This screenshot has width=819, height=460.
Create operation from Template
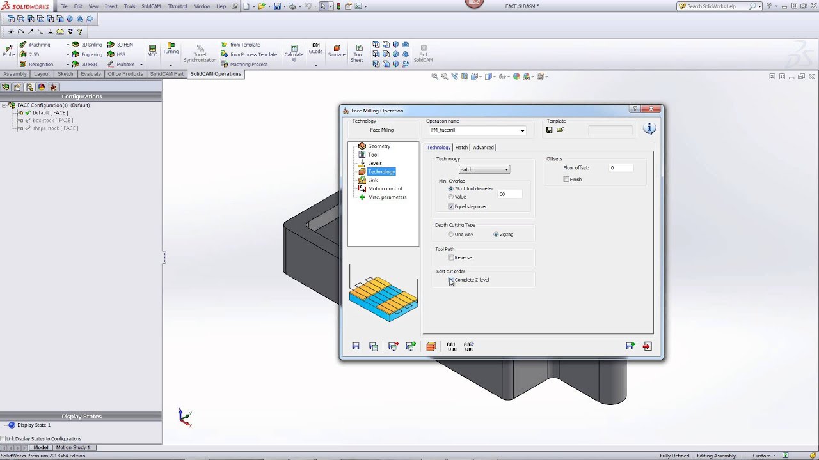(x=241, y=45)
